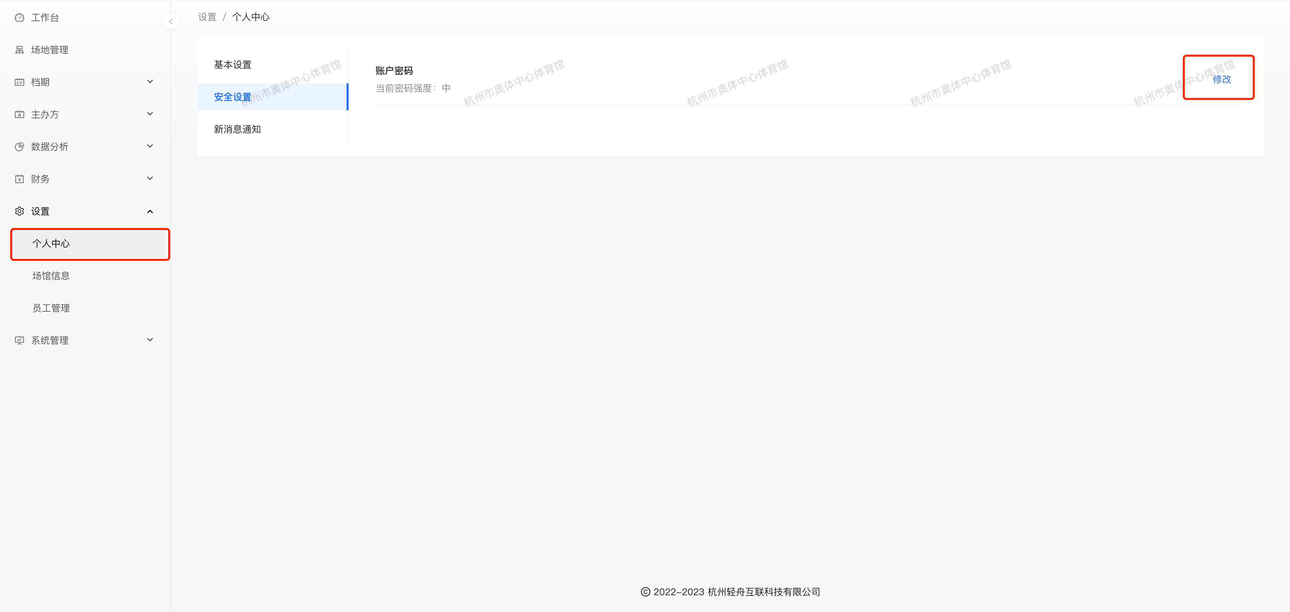Click the 系统管理 monitor icon
The image size is (1290, 612).
[x=20, y=340]
